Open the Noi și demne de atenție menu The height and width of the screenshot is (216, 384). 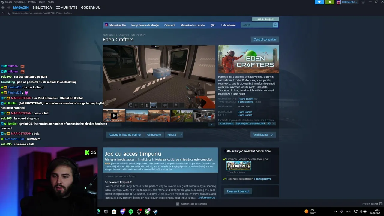pos(145,25)
